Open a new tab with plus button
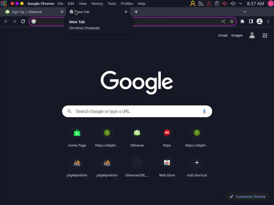The image size is (274, 205). pos(136,12)
